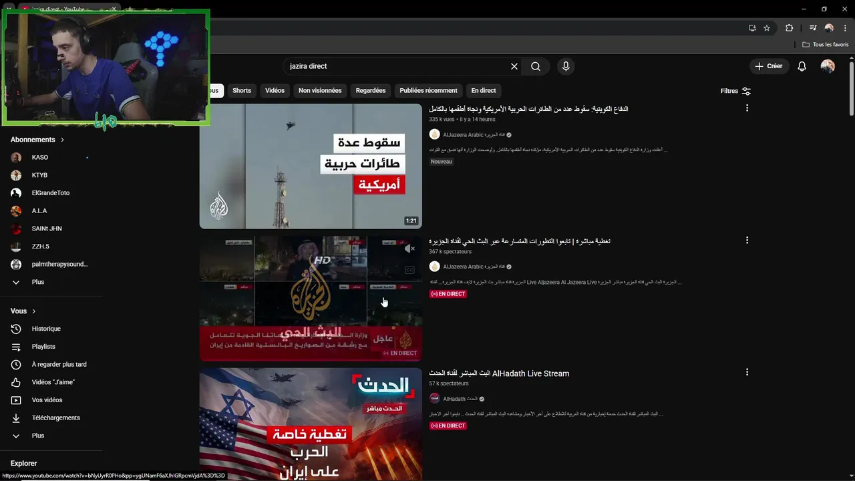The height and width of the screenshot is (481, 855).
Task: Click AlHadath channel avatar
Action: coord(434,399)
